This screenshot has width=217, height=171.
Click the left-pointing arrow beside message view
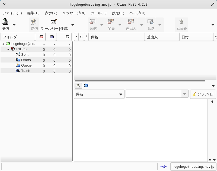coord(212,102)
